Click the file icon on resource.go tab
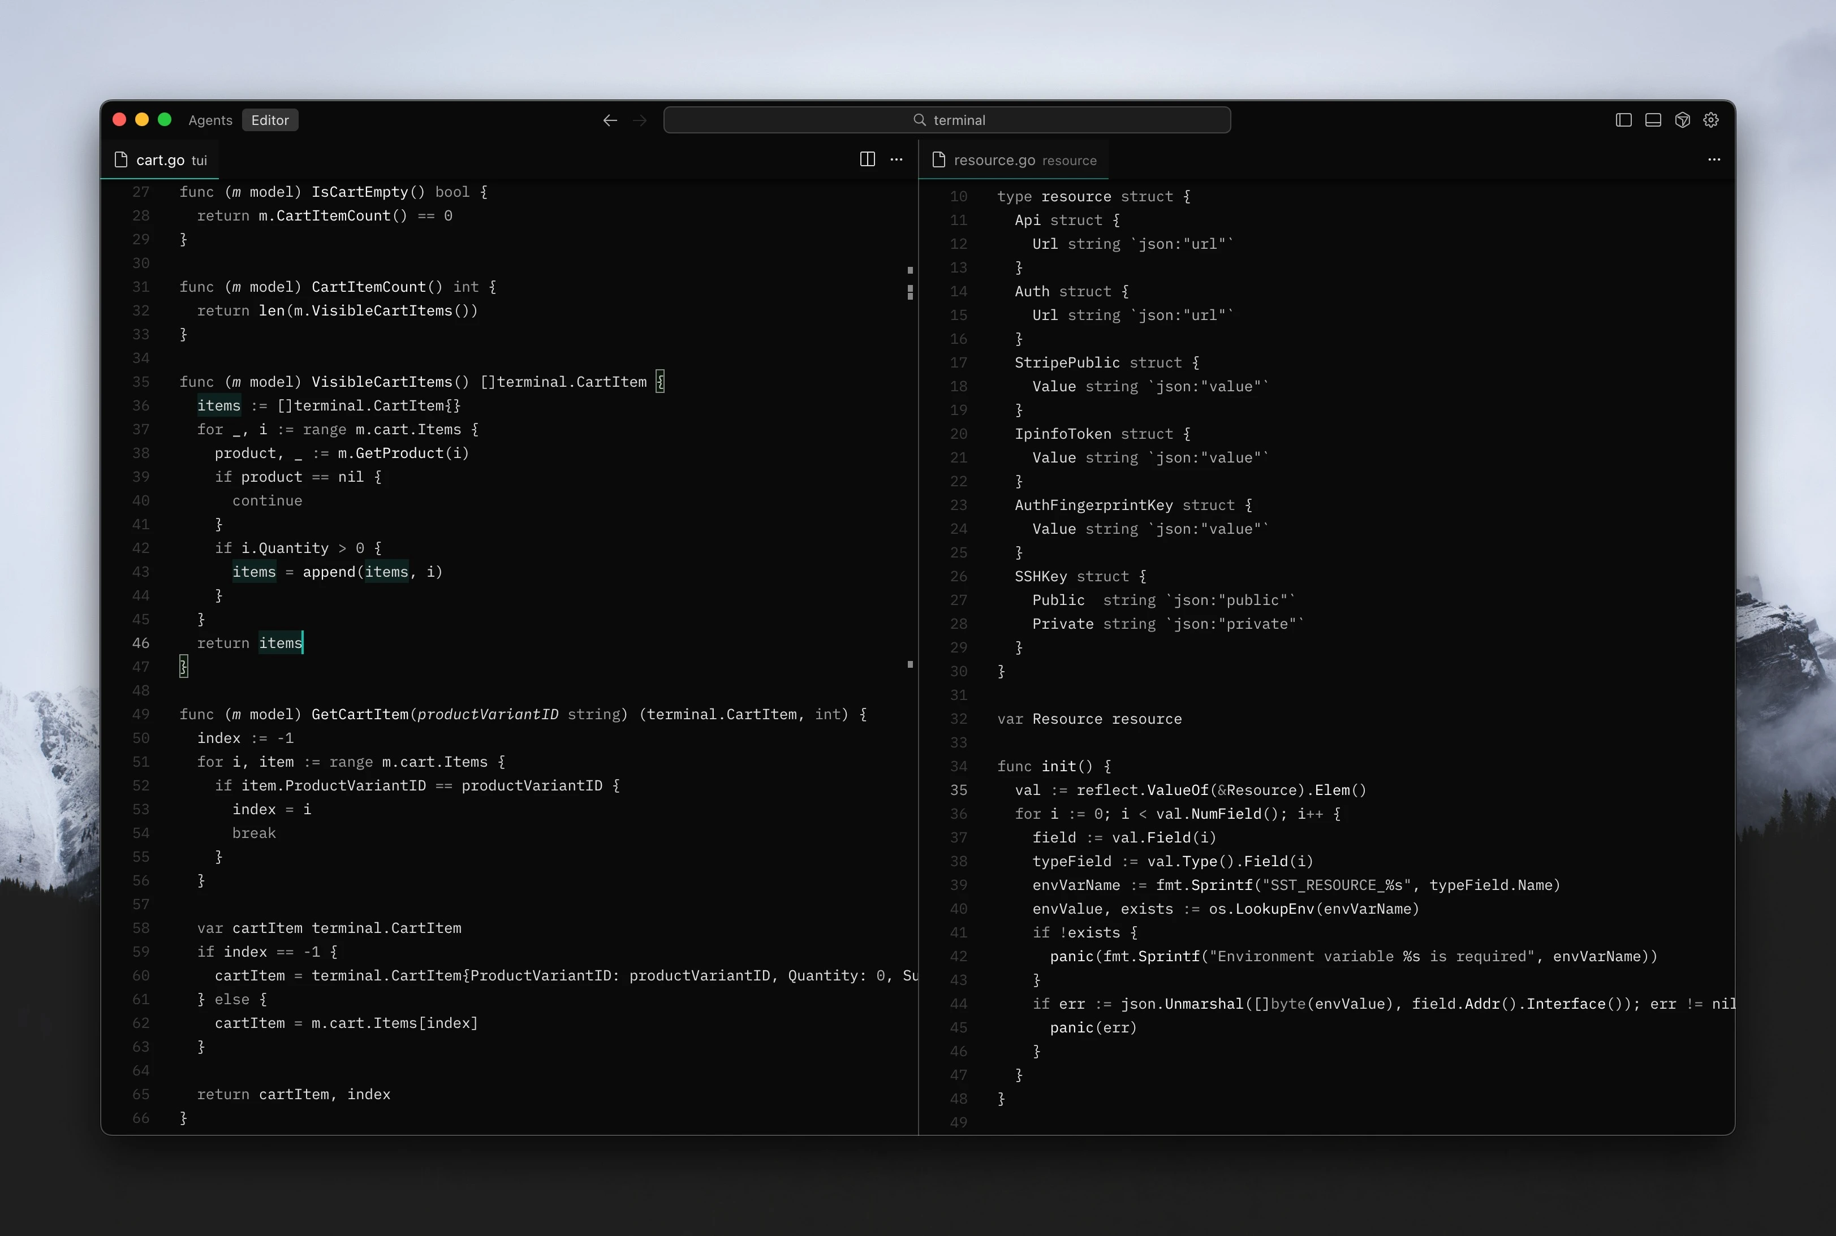The width and height of the screenshot is (1836, 1236). point(938,160)
